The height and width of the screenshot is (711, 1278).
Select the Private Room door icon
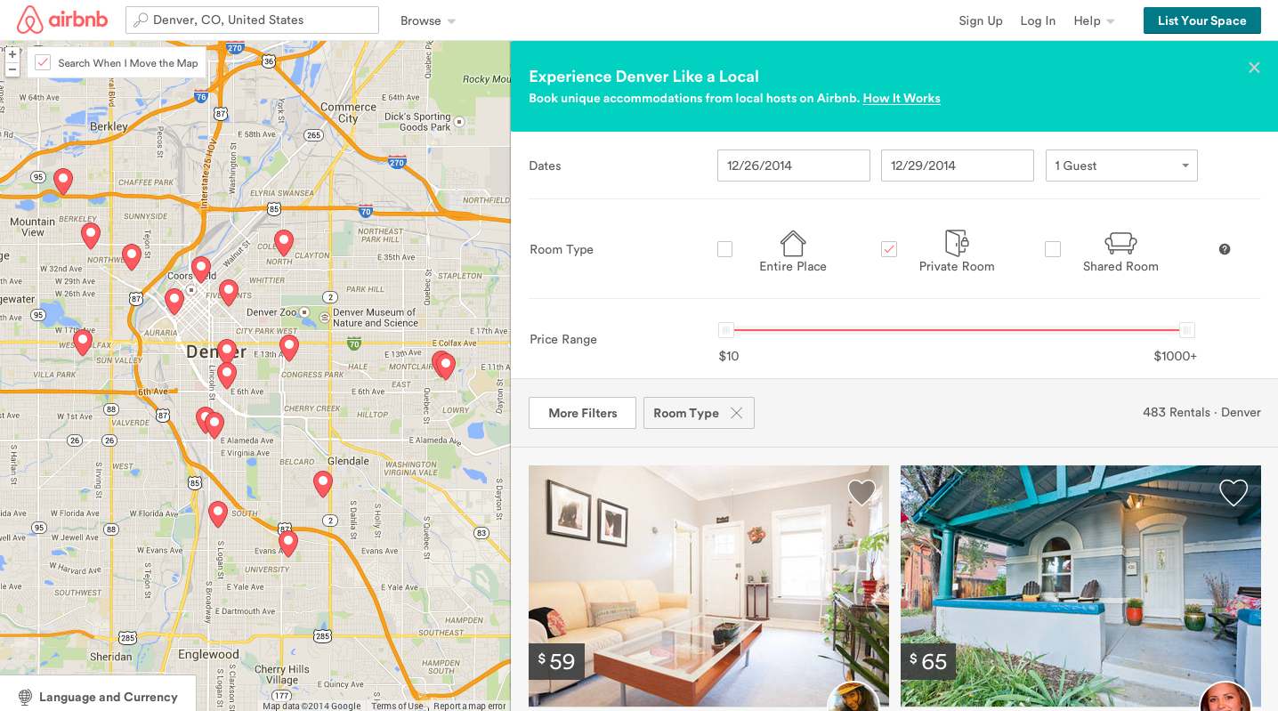pos(957,243)
